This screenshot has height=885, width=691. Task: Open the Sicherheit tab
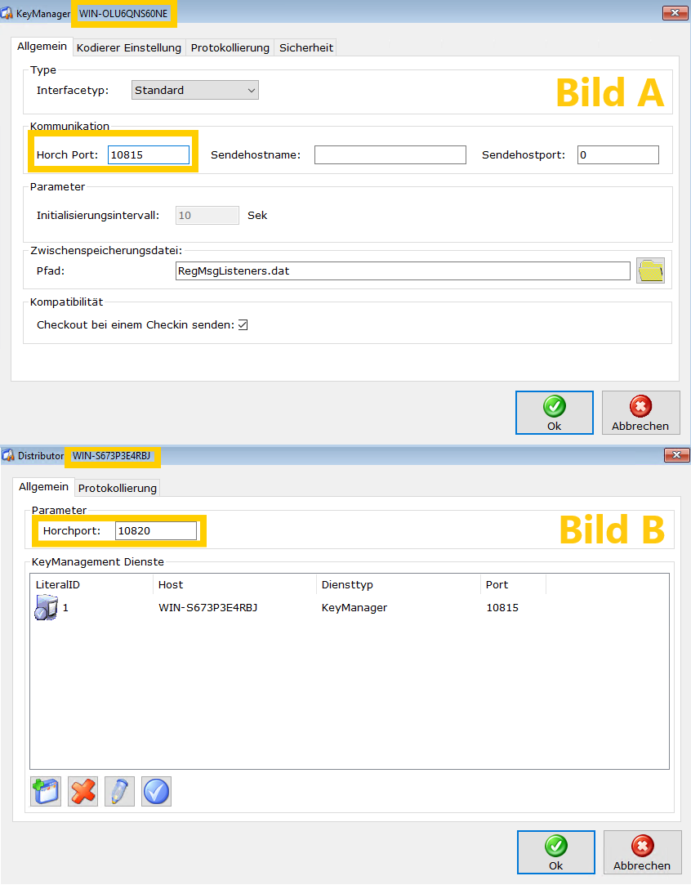pos(306,48)
